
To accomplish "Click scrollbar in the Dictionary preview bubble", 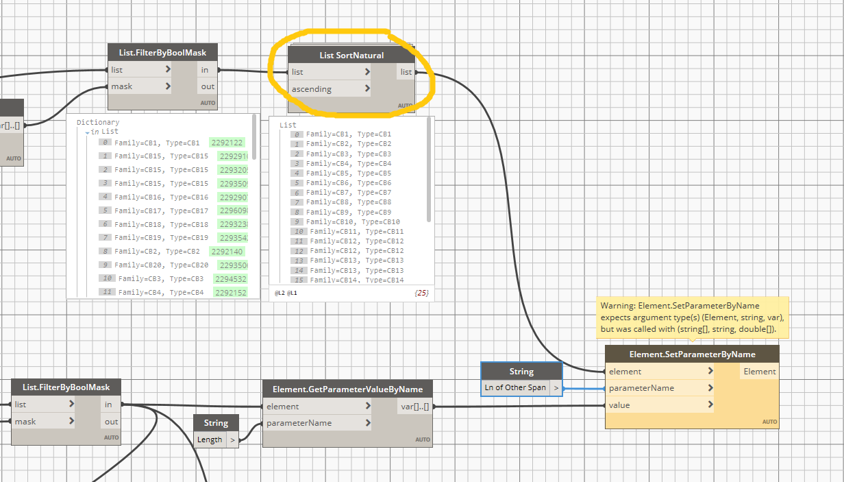I will click(x=255, y=136).
